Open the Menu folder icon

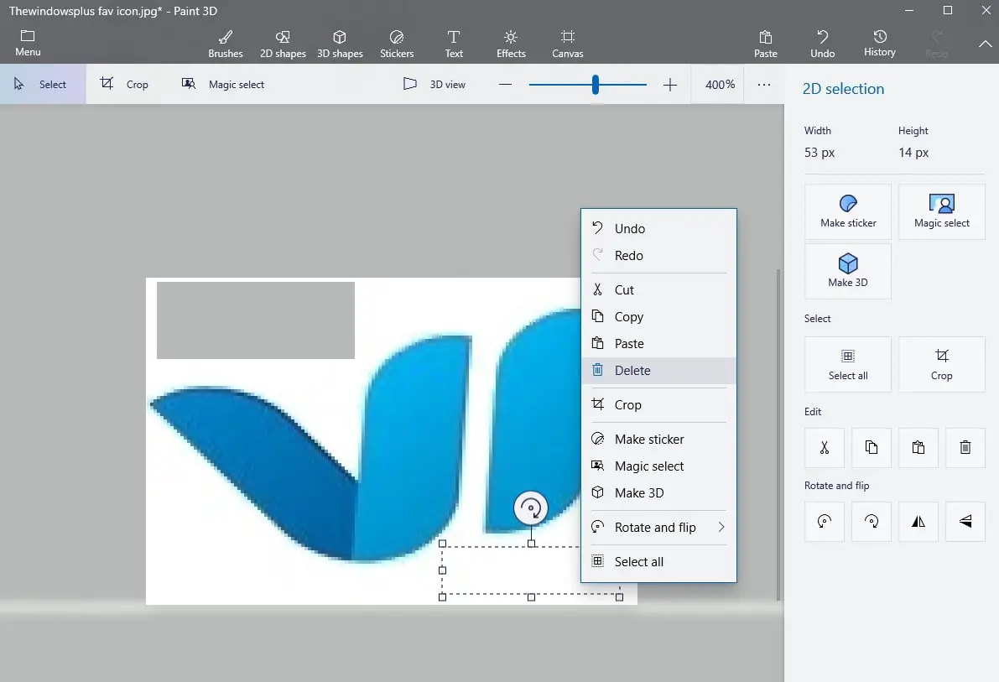pos(28,43)
